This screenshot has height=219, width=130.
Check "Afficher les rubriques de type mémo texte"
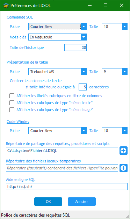click(x=12, y=103)
